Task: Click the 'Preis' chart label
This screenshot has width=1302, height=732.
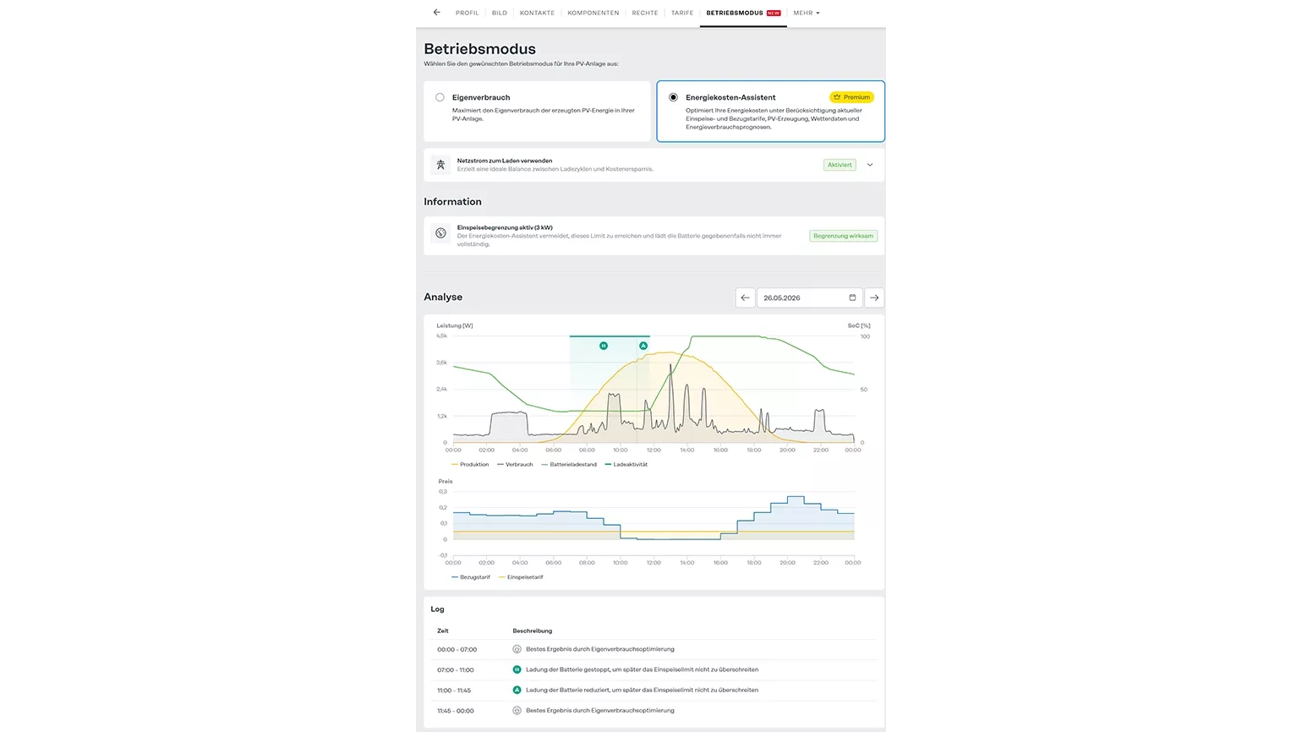Action: [446, 481]
